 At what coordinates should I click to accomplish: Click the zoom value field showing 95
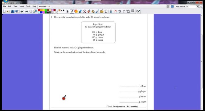pyautogui.click(x=191, y=7)
